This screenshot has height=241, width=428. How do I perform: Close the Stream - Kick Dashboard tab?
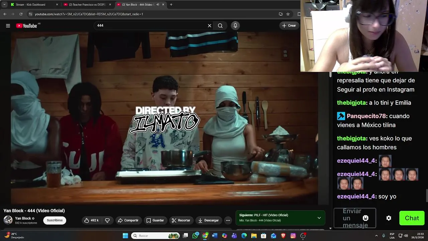pyautogui.click(x=57, y=5)
